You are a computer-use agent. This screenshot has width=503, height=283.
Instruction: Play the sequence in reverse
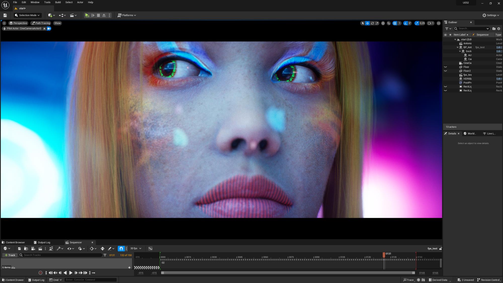(65, 273)
